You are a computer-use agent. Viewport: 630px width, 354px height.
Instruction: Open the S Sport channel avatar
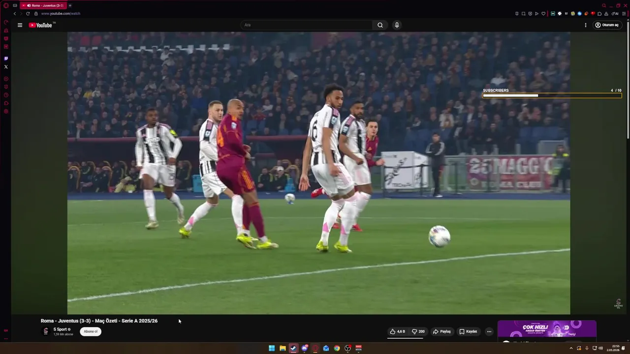coord(46,331)
